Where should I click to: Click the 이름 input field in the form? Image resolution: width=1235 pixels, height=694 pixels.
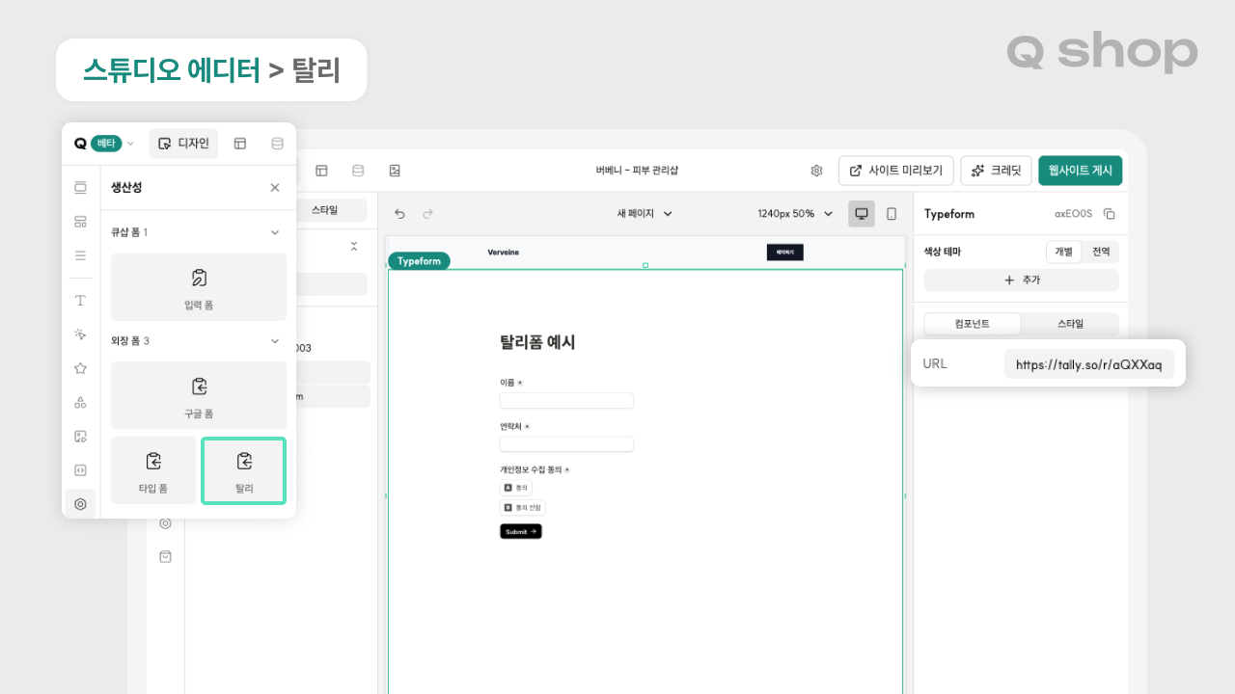(566, 401)
